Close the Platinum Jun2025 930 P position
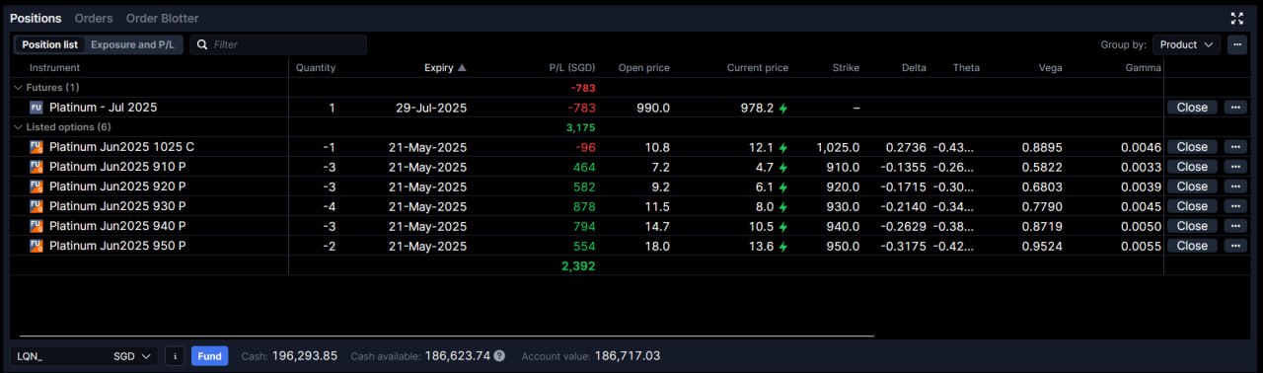This screenshot has width=1263, height=373. pos(1192,206)
